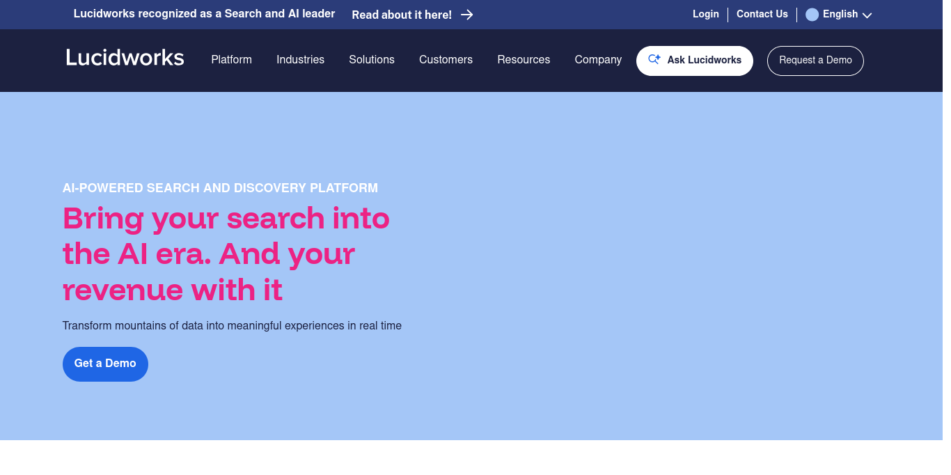Click the sparkle search icon in Ask Lucidworks
951x475 pixels.
pos(654,60)
